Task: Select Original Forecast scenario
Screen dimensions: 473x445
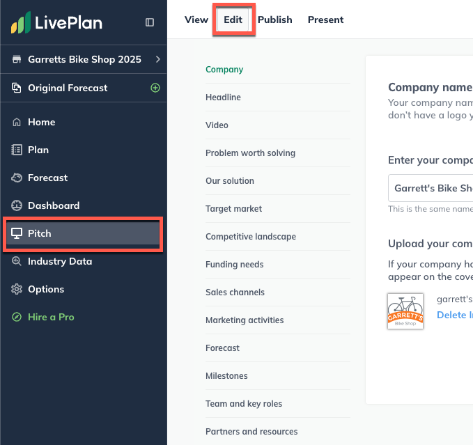Action: tap(68, 88)
